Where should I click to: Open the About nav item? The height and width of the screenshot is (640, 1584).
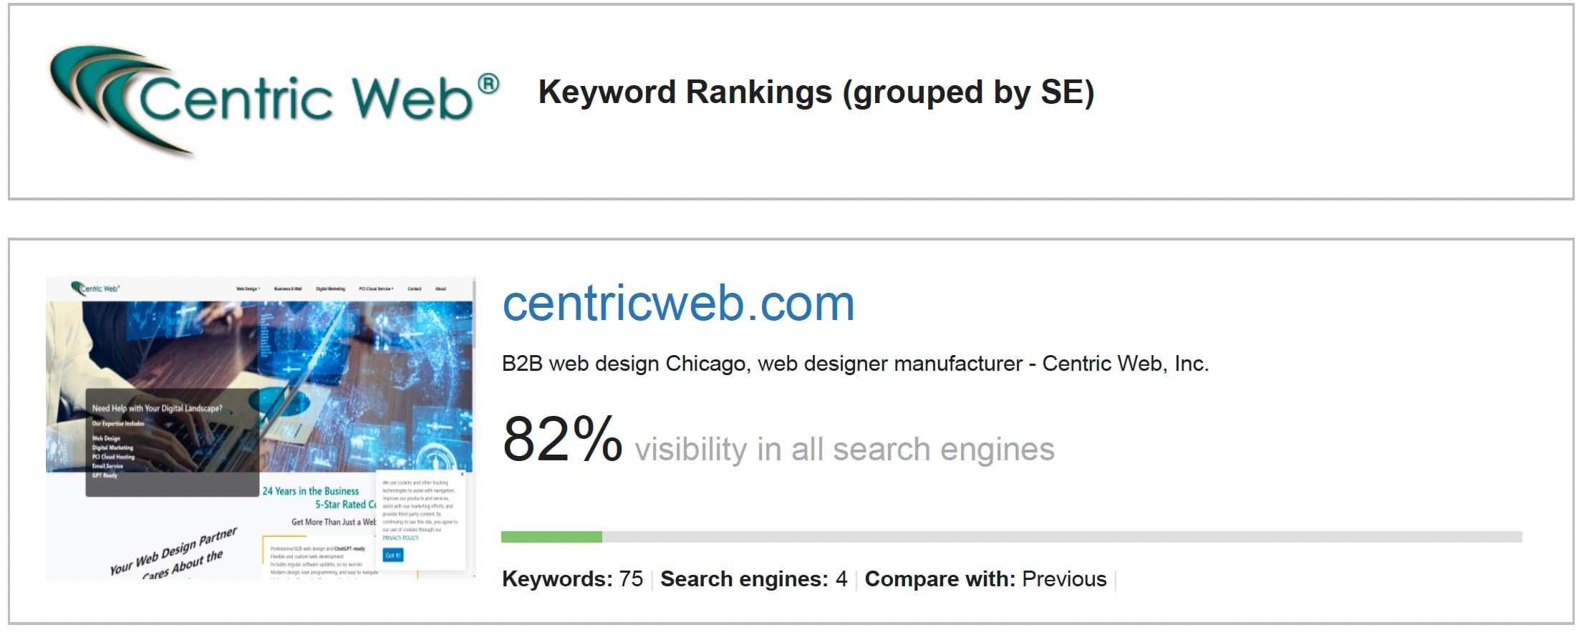[440, 289]
